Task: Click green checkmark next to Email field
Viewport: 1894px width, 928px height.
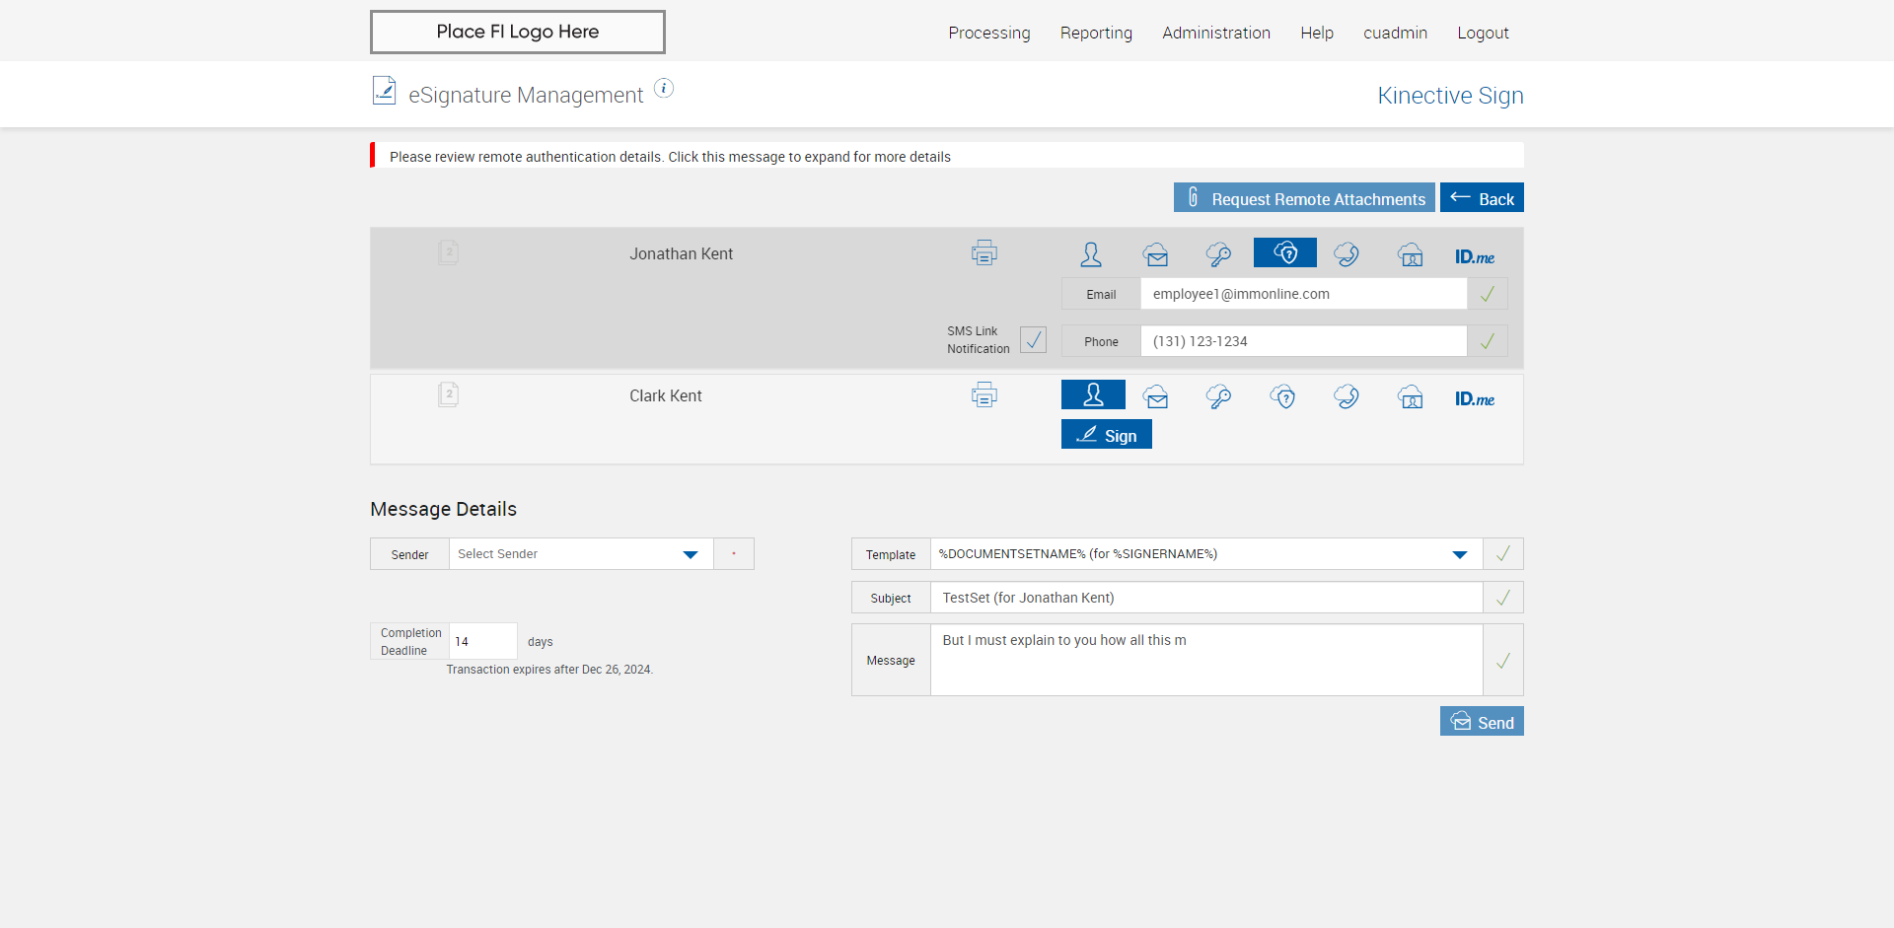Action: tap(1488, 294)
